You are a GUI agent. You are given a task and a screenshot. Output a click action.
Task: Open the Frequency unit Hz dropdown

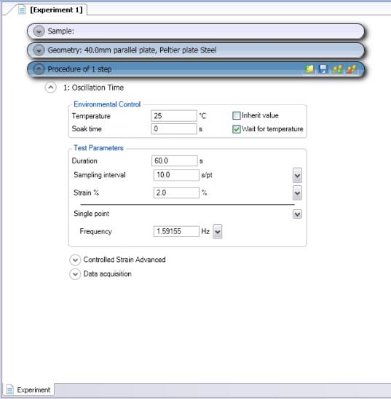coord(217,231)
